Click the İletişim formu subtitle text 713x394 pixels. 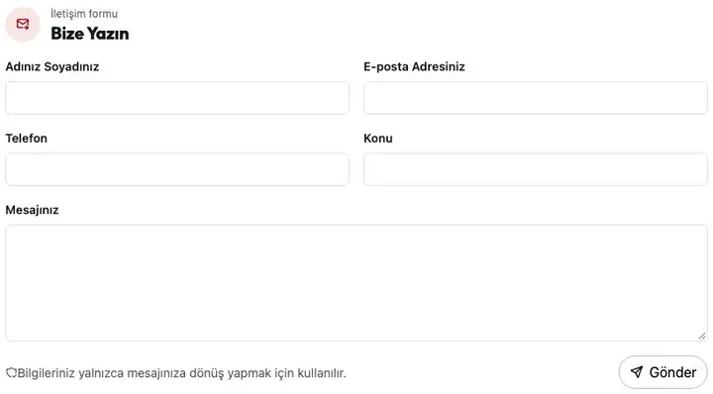[x=84, y=14]
